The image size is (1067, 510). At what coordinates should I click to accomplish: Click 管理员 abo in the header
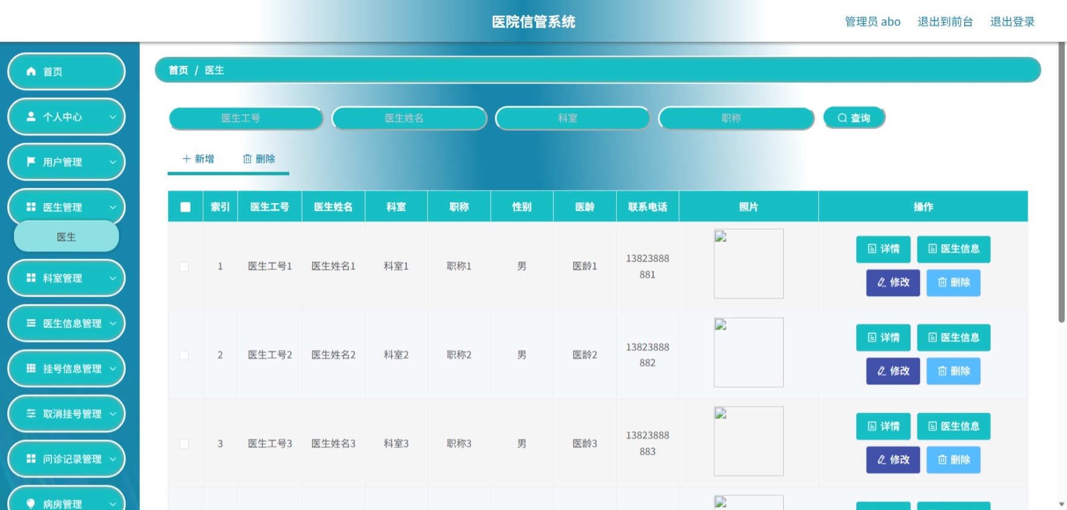tap(873, 22)
